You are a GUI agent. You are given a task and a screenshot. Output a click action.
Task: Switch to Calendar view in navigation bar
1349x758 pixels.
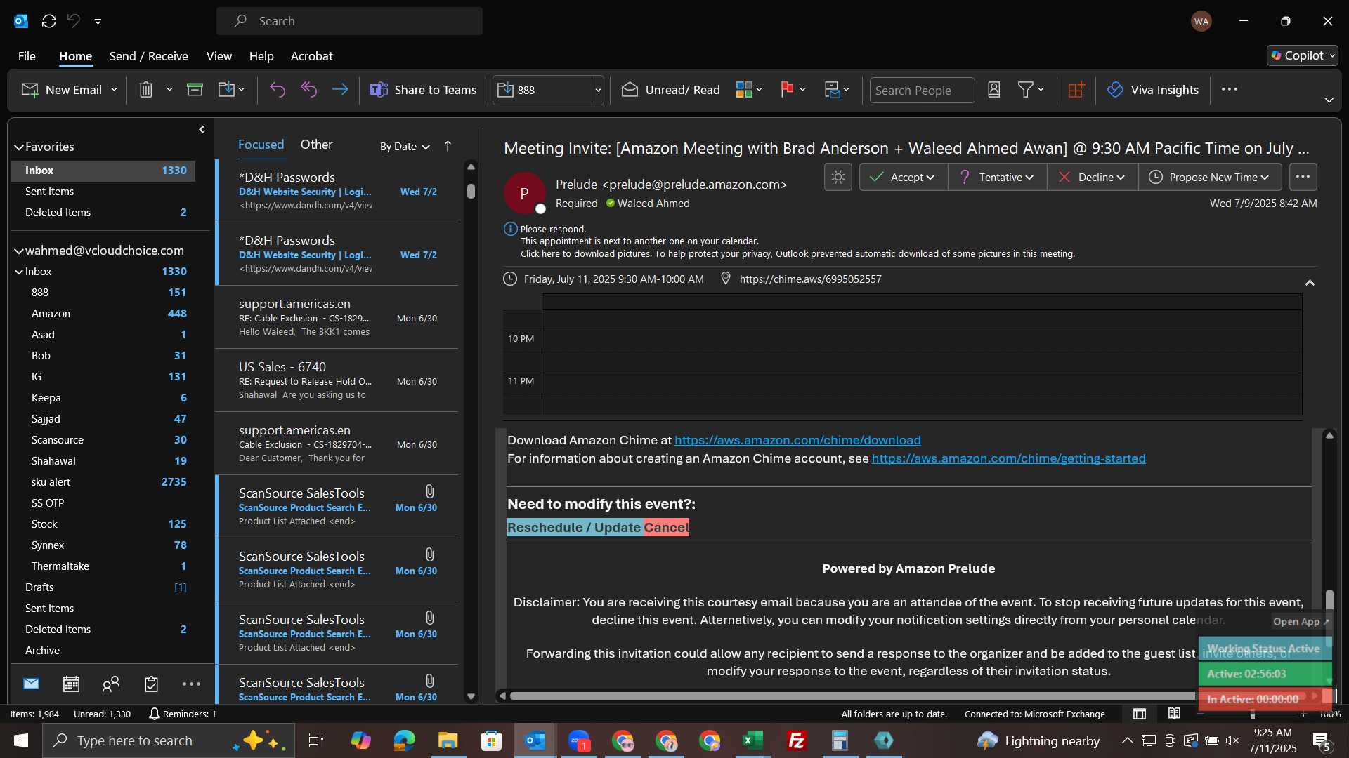[x=71, y=684]
